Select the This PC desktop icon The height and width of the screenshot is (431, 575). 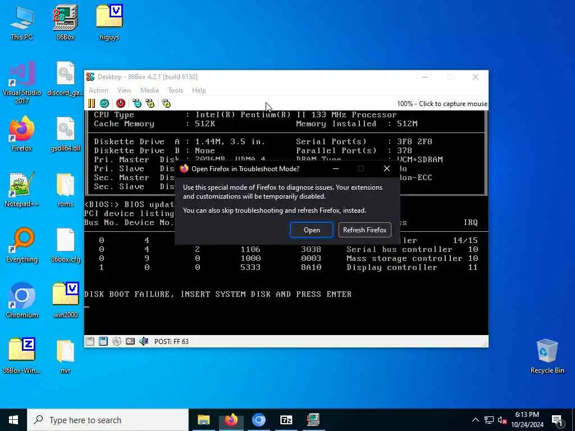click(22, 22)
